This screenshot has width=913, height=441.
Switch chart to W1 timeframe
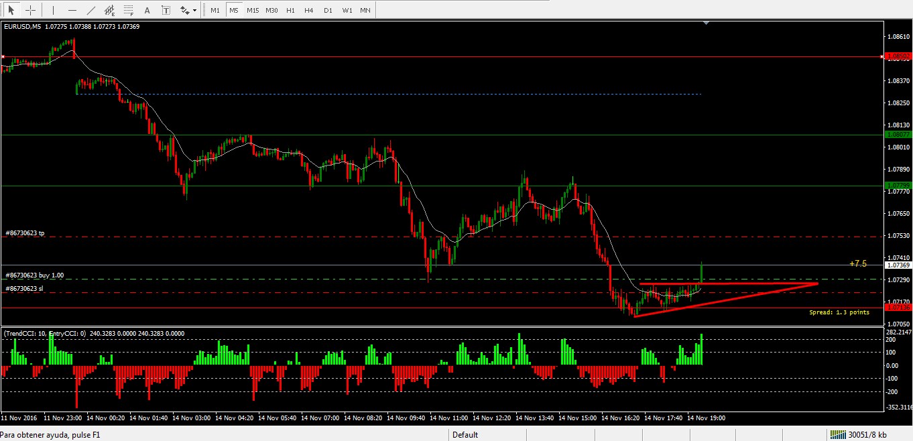point(347,11)
